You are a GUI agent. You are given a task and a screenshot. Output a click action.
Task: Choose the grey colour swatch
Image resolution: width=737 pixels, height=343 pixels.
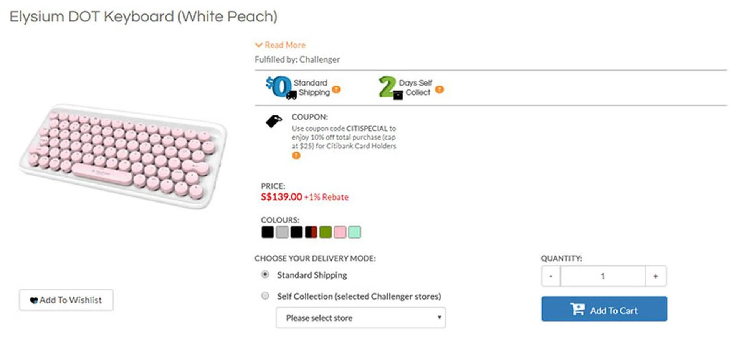coord(282,232)
